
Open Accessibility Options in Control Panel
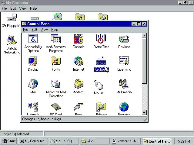click(33, 39)
